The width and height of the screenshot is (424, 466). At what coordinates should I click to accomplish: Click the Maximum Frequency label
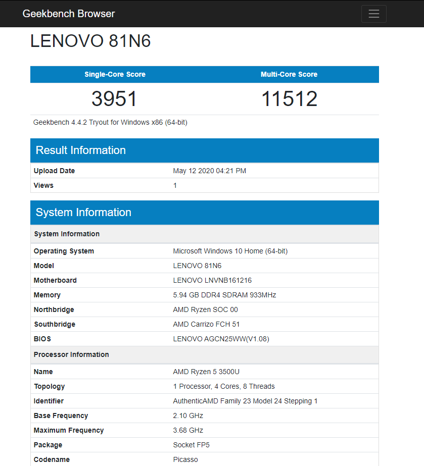[x=69, y=430]
